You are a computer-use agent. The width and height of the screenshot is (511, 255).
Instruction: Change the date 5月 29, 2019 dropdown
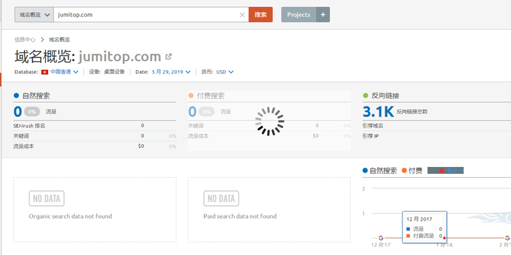coord(171,72)
